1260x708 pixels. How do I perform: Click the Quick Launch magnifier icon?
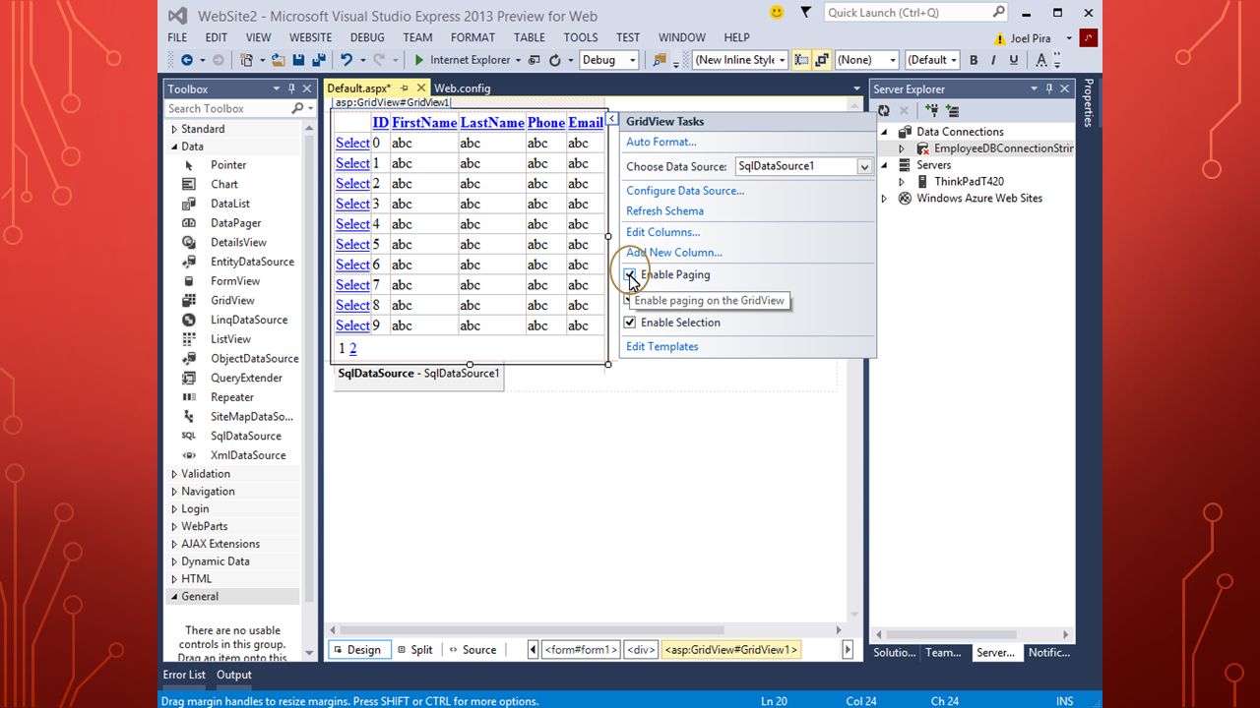coord(998,12)
